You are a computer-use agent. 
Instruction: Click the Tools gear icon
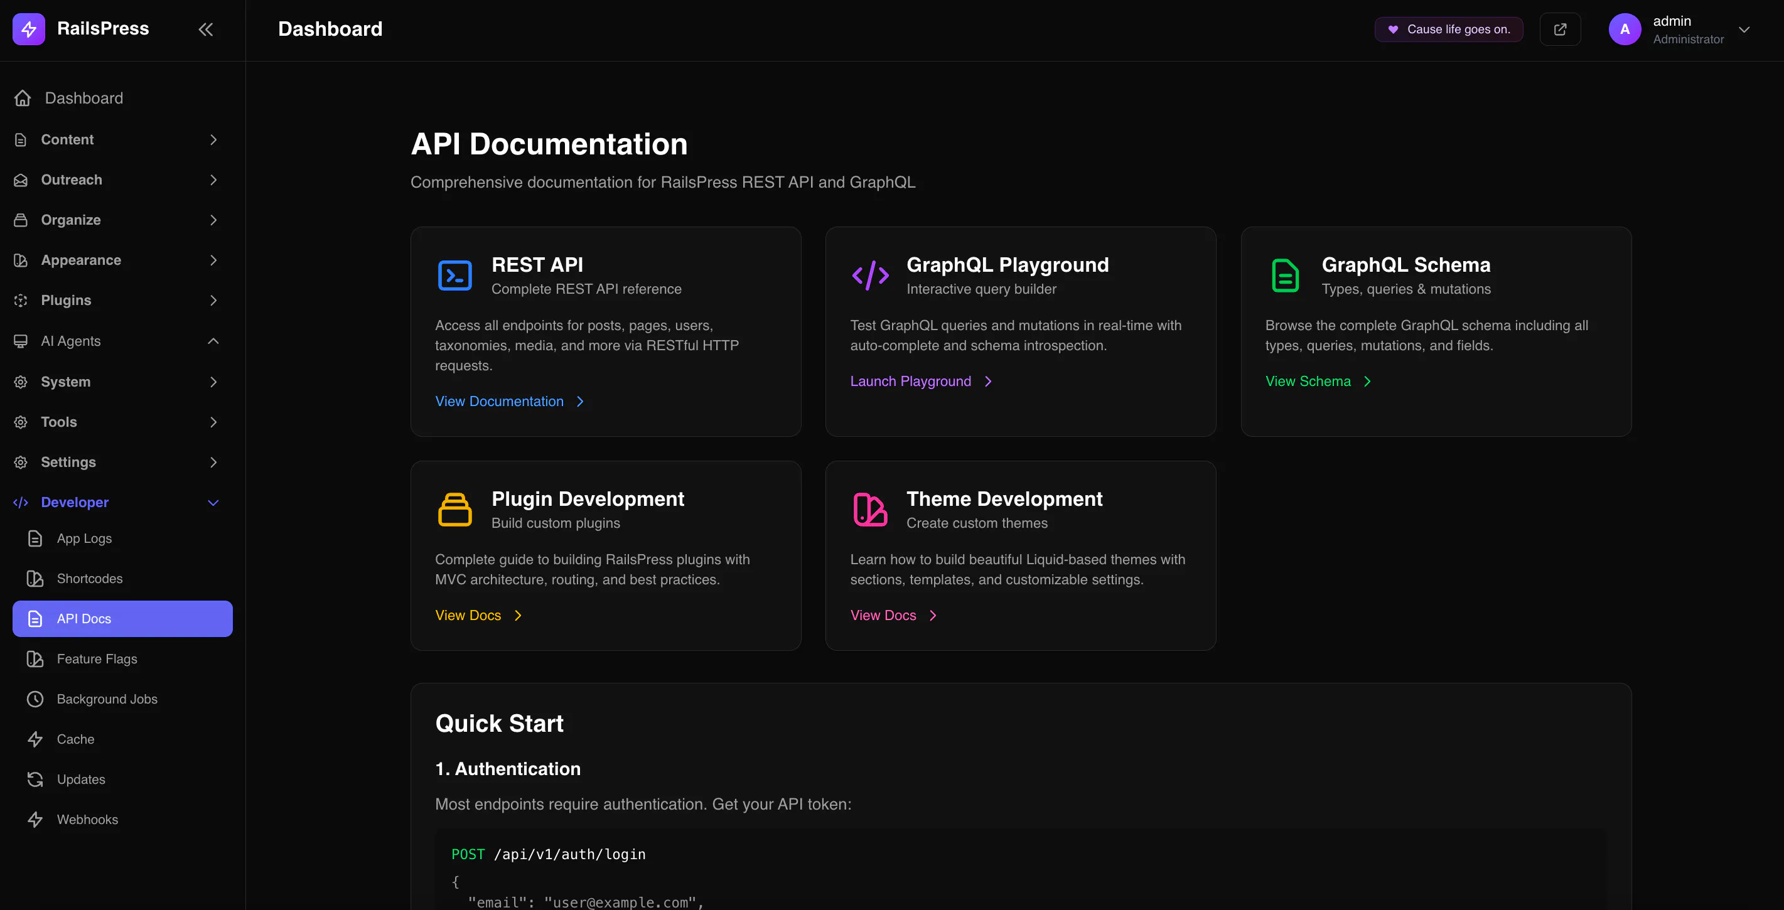(x=21, y=422)
